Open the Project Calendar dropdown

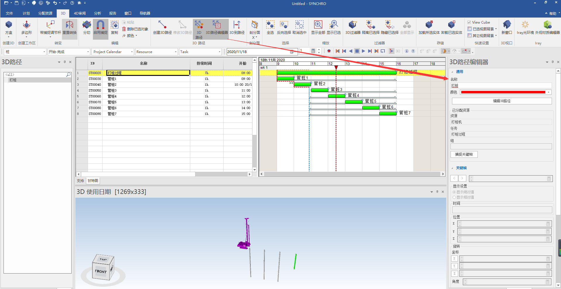tap(112, 52)
